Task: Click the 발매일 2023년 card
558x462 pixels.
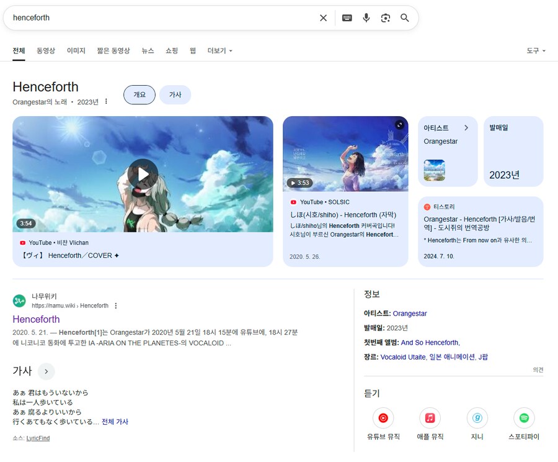Action: [513, 151]
